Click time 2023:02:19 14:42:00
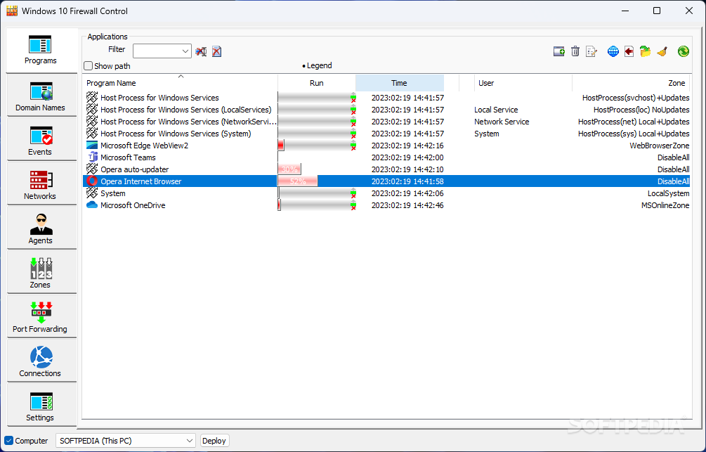706x452 pixels. 407,157
